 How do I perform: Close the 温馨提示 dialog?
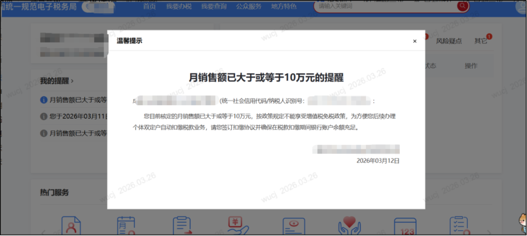point(415,41)
